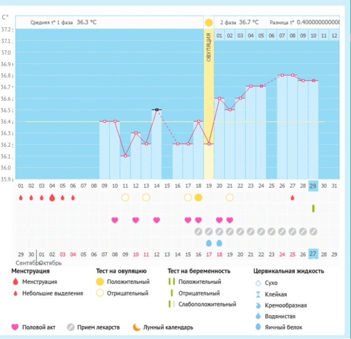Click the positive ovulation test marker on cycle day 18
Viewport: 351px width, 339px height.
click(x=198, y=197)
